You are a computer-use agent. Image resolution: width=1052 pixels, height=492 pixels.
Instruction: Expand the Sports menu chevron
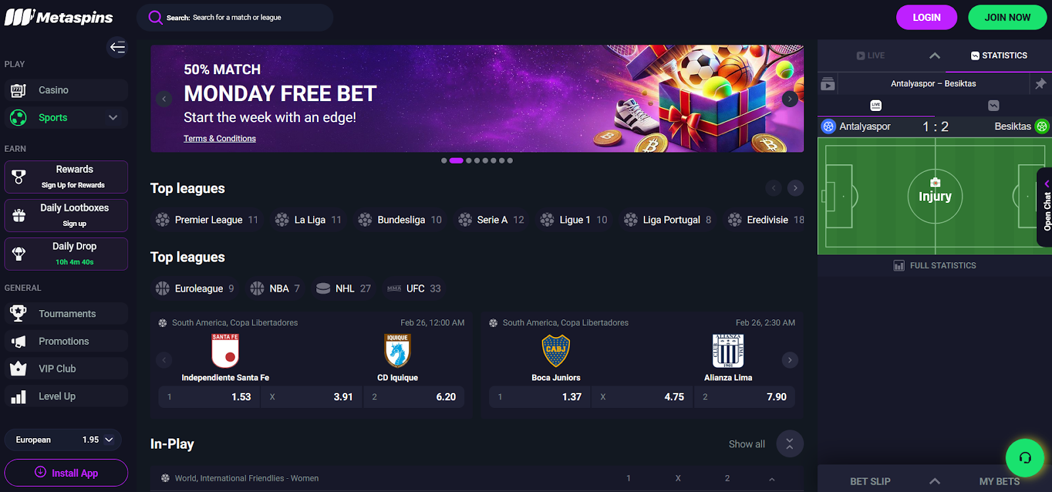tap(113, 118)
